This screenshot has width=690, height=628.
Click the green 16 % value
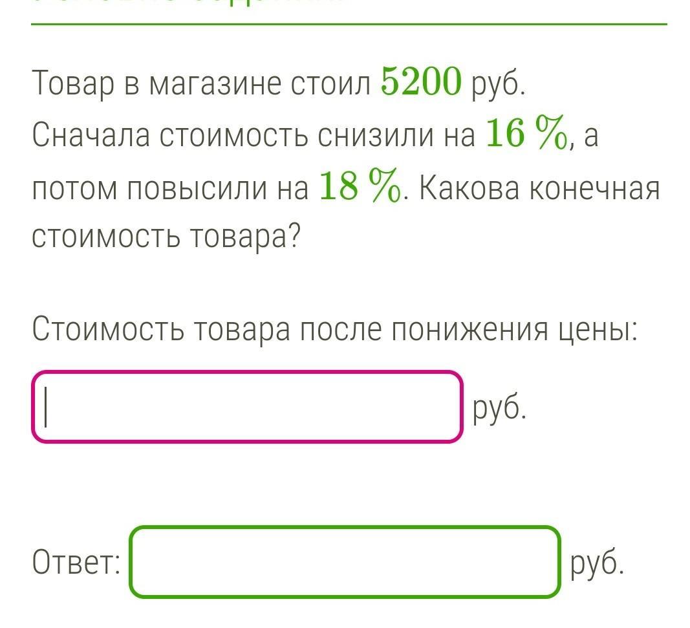point(526,133)
